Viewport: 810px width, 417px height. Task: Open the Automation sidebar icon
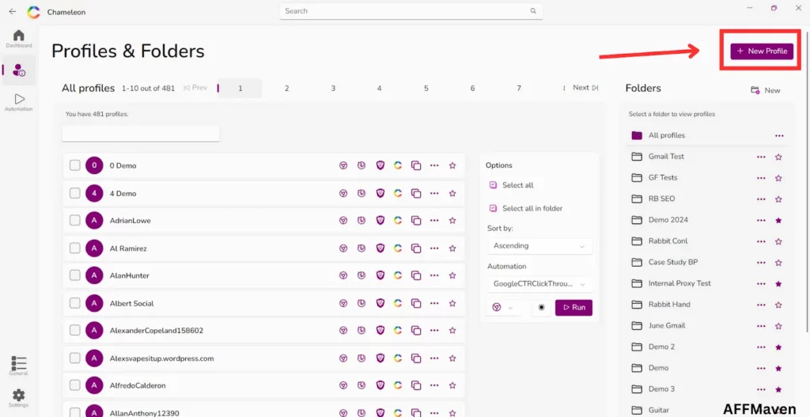[x=19, y=102]
